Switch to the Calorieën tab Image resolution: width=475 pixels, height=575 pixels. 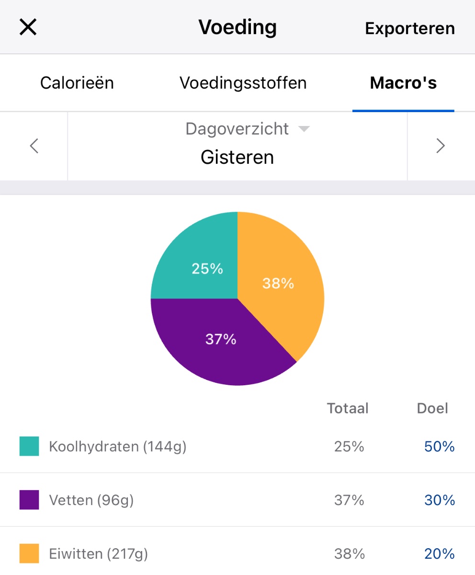click(x=77, y=83)
